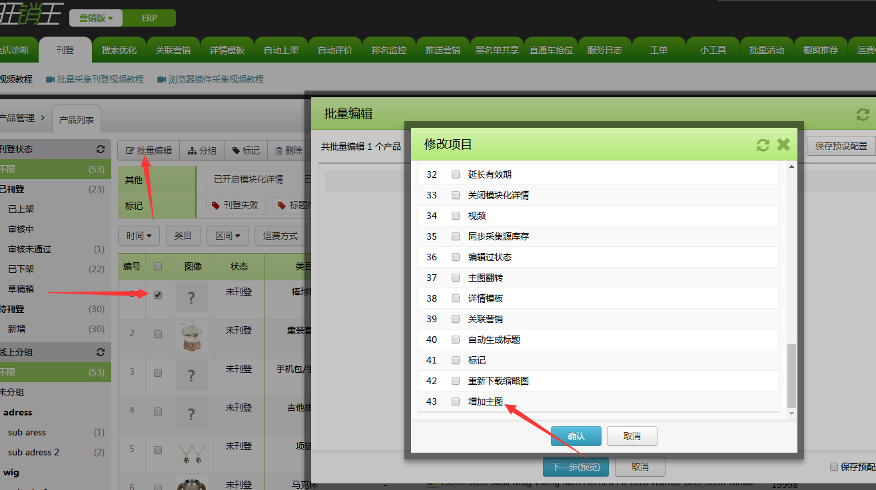876x490 pixels.
Task: Click scroll-up arrow in 修改项目 list
Action: 791,167
